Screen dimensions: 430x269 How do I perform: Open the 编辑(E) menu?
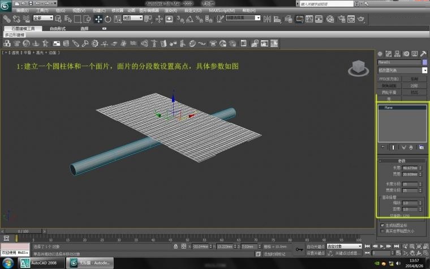(x=22, y=10)
